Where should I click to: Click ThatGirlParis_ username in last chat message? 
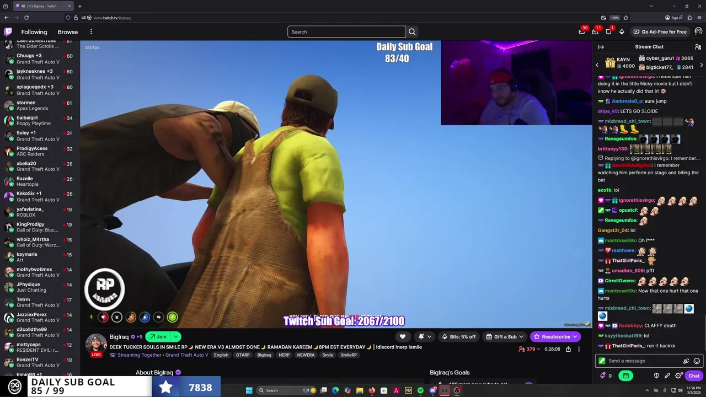point(628,346)
